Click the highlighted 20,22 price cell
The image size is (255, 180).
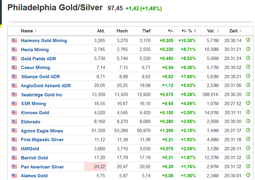[x=95, y=167]
